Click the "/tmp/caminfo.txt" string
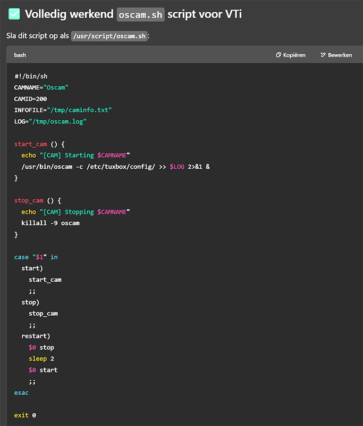The width and height of the screenshot is (363, 426). pos(79,110)
